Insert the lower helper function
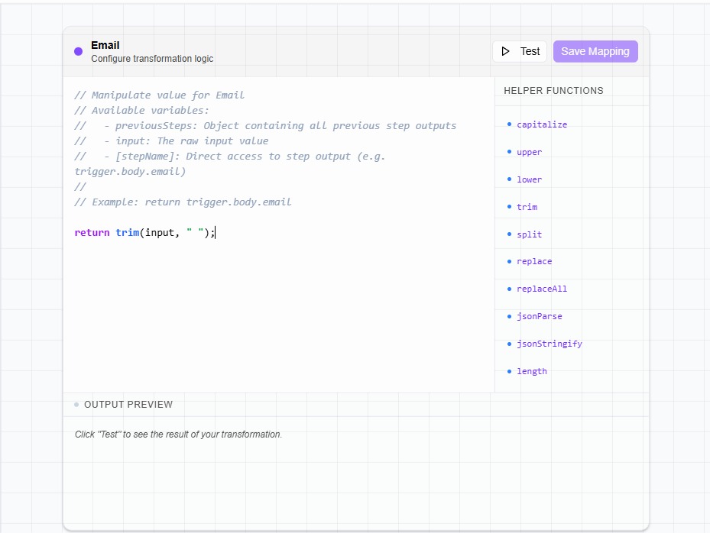This screenshot has height=533, width=710. [x=529, y=179]
